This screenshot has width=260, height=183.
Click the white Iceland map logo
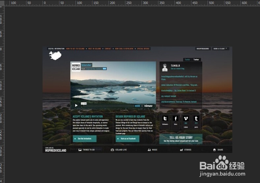[55, 55]
